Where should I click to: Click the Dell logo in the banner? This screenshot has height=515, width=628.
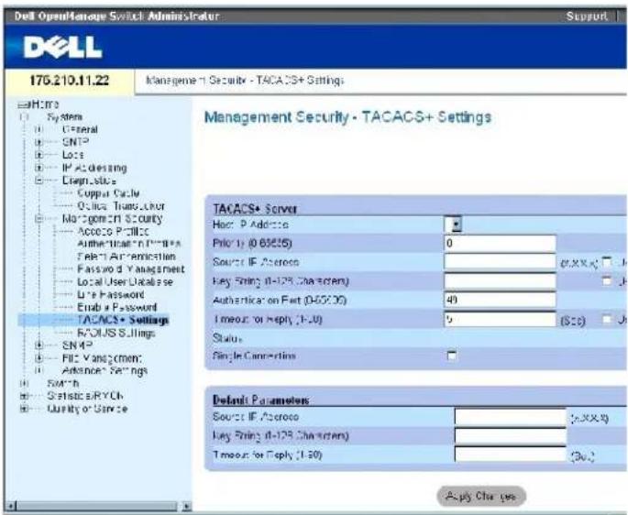tap(63, 48)
